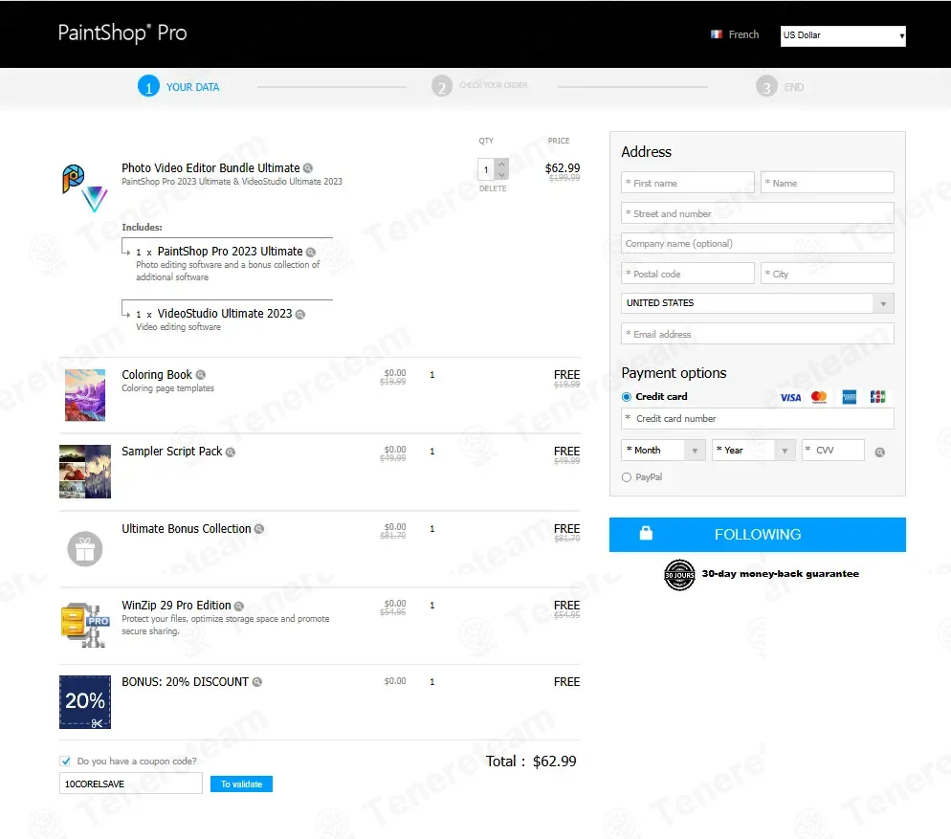Switch language to French
951x839 pixels.
click(x=743, y=34)
